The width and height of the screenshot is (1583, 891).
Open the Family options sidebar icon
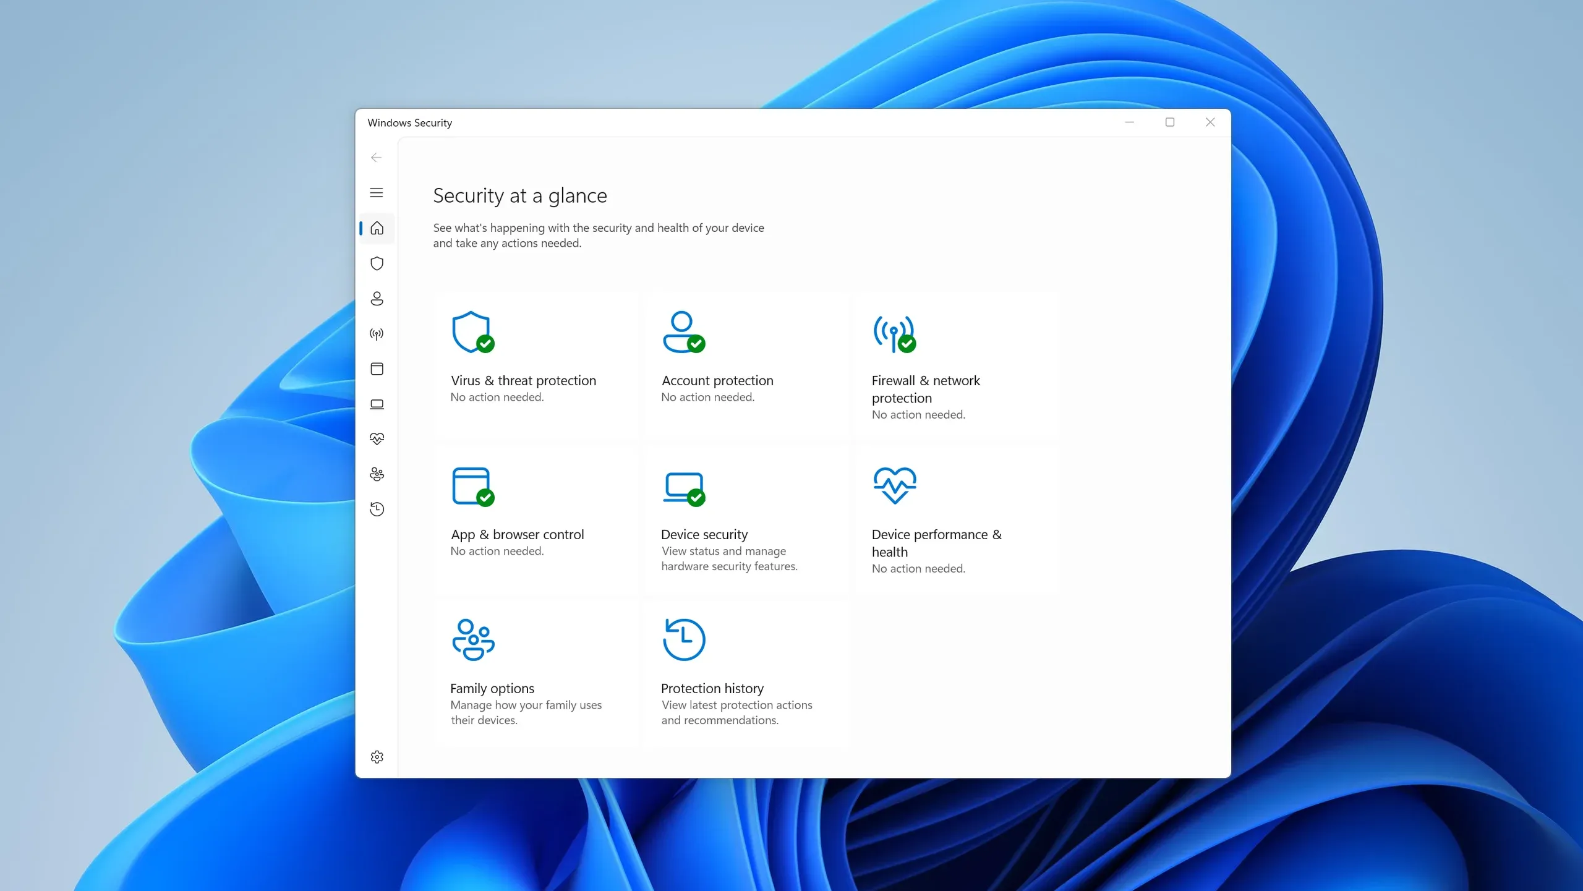coord(377,474)
